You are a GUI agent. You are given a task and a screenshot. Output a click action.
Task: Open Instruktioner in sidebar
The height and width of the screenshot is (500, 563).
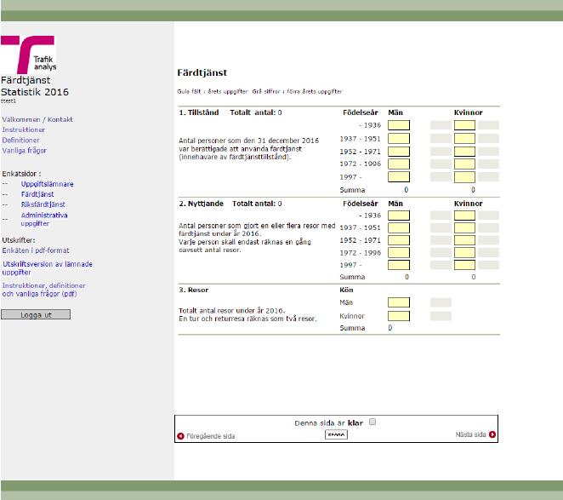(23, 129)
